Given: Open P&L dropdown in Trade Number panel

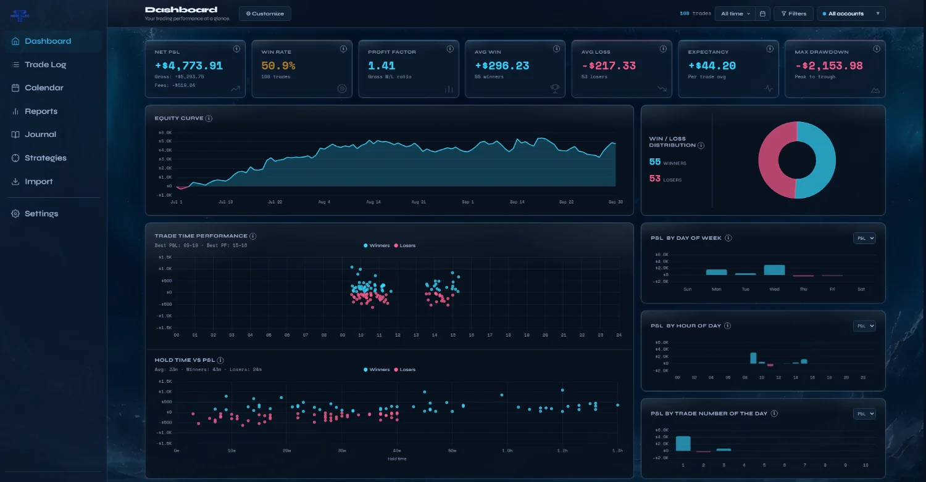Looking at the screenshot, I should point(864,414).
